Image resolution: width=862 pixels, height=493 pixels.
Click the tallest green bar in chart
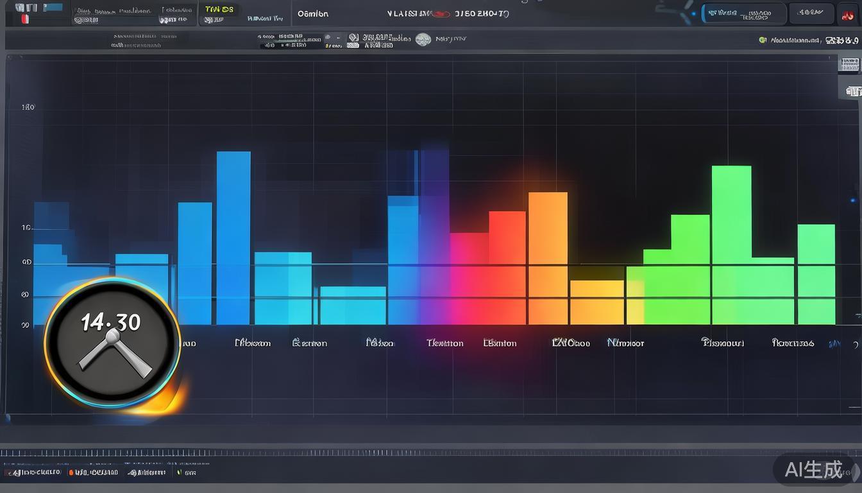[x=731, y=244]
